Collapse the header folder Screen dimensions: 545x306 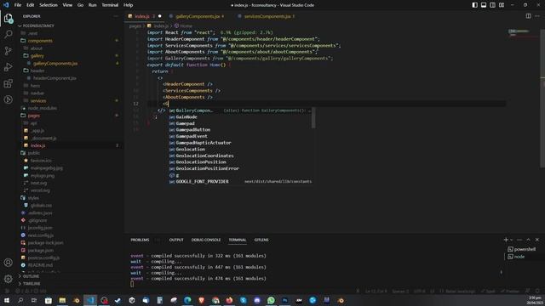pos(37,71)
